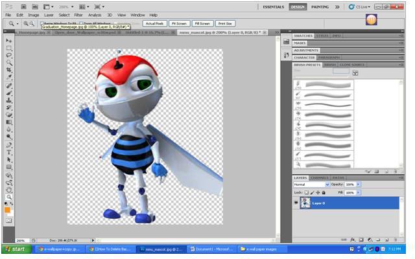415x259 pixels.
Task: Add a layer mask from Layers panel
Action: 361,240
